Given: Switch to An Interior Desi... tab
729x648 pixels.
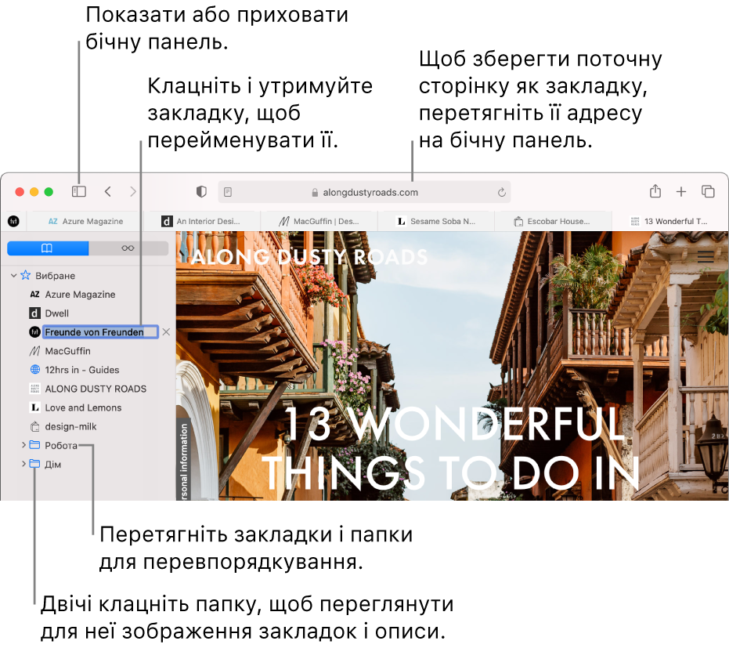Looking at the screenshot, I should click(x=202, y=222).
